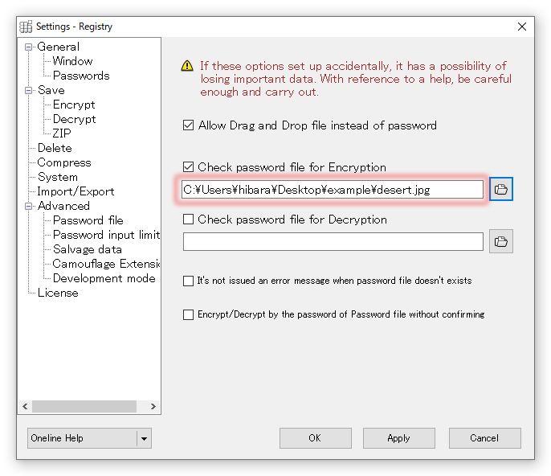Enable Check password file for Decryption
This screenshot has width=551, height=476.
(189, 220)
